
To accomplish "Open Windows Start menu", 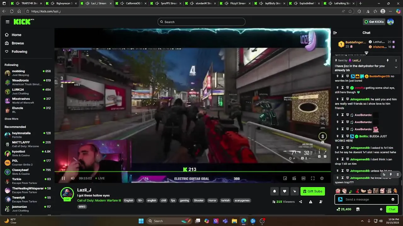I will (141, 221).
